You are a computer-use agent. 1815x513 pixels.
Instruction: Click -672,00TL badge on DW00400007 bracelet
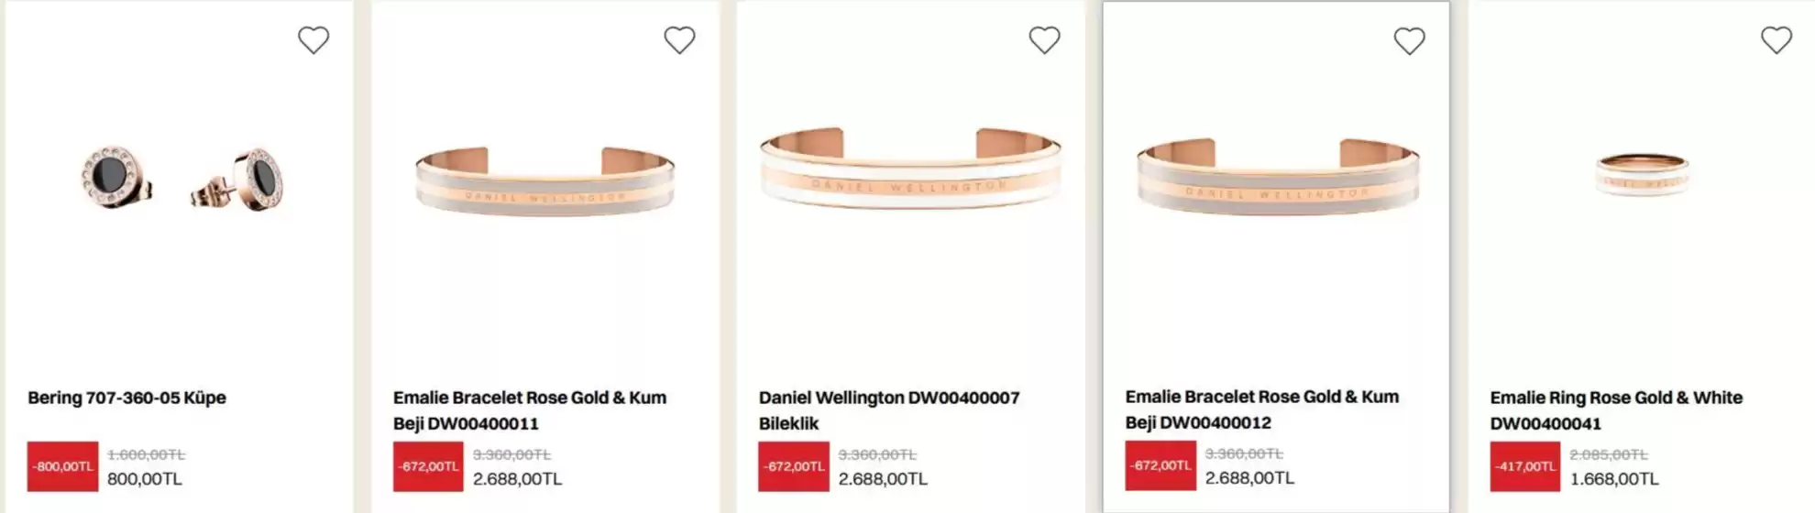point(794,466)
